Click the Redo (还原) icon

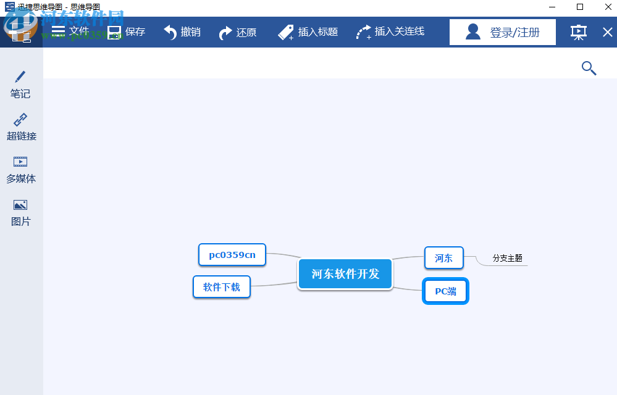coord(226,31)
